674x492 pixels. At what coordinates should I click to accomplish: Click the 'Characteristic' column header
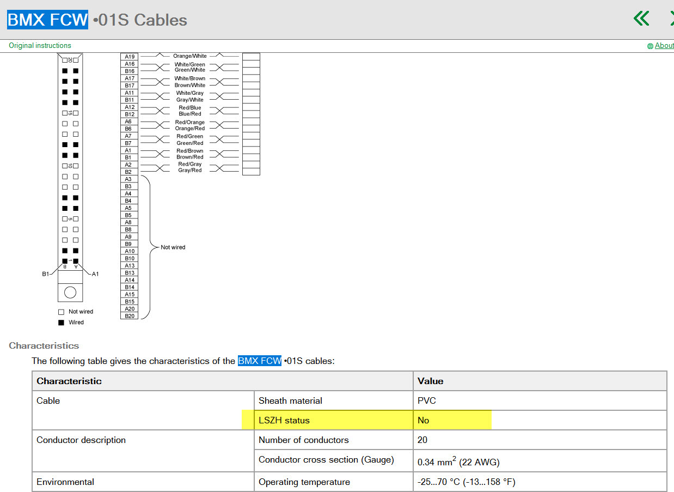point(222,381)
